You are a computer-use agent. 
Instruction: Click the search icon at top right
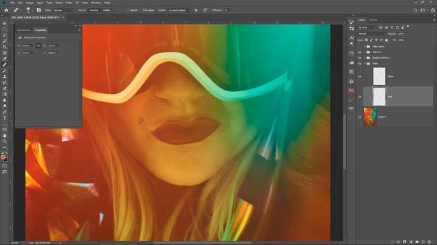(x=416, y=10)
